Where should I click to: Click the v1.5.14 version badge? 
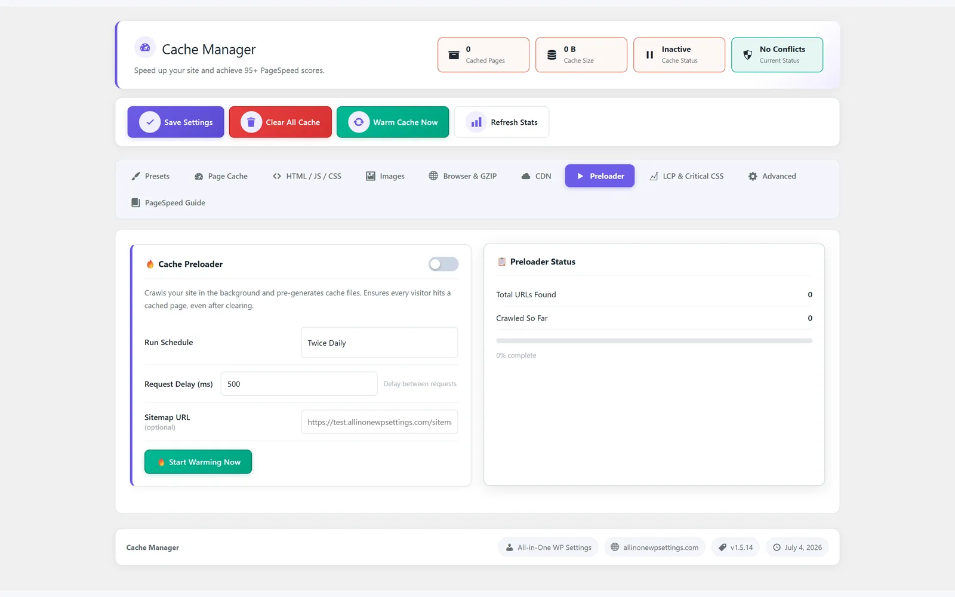coord(735,547)
